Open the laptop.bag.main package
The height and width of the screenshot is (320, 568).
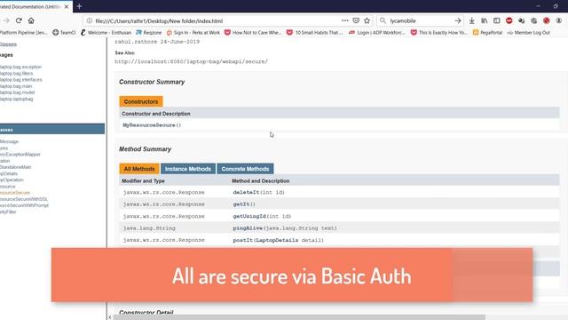[x=16, y=86]
